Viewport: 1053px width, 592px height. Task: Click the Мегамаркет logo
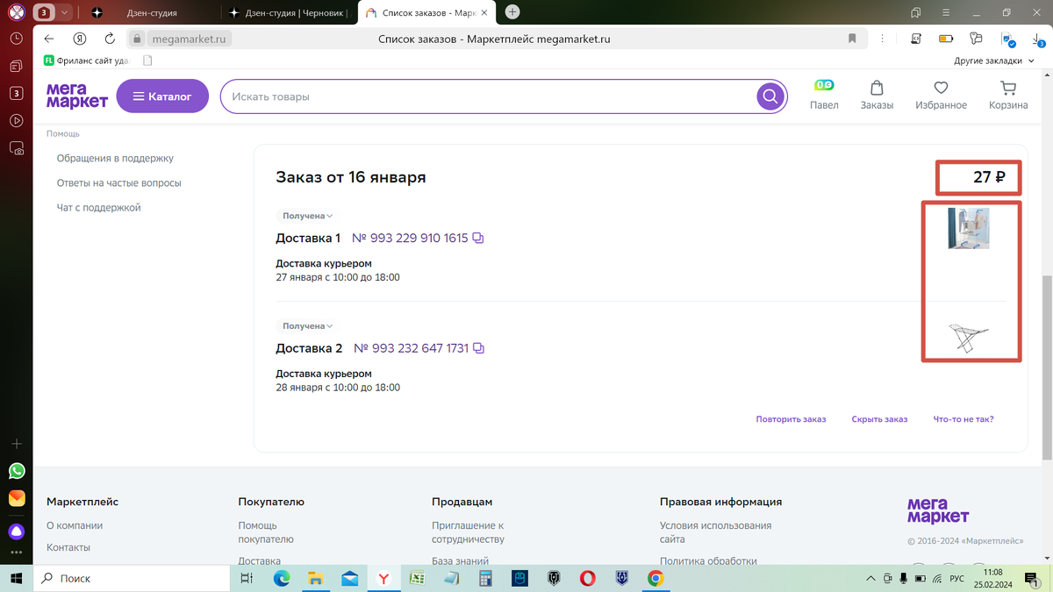[x=76, y=96]
